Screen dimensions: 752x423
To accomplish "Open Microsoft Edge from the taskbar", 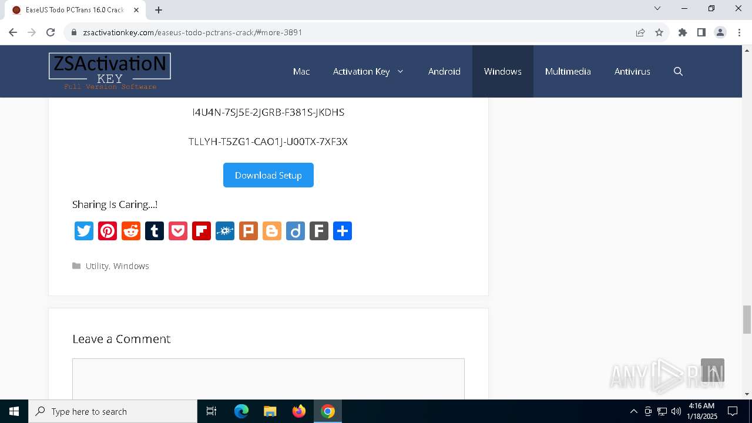I will point(241,411).
